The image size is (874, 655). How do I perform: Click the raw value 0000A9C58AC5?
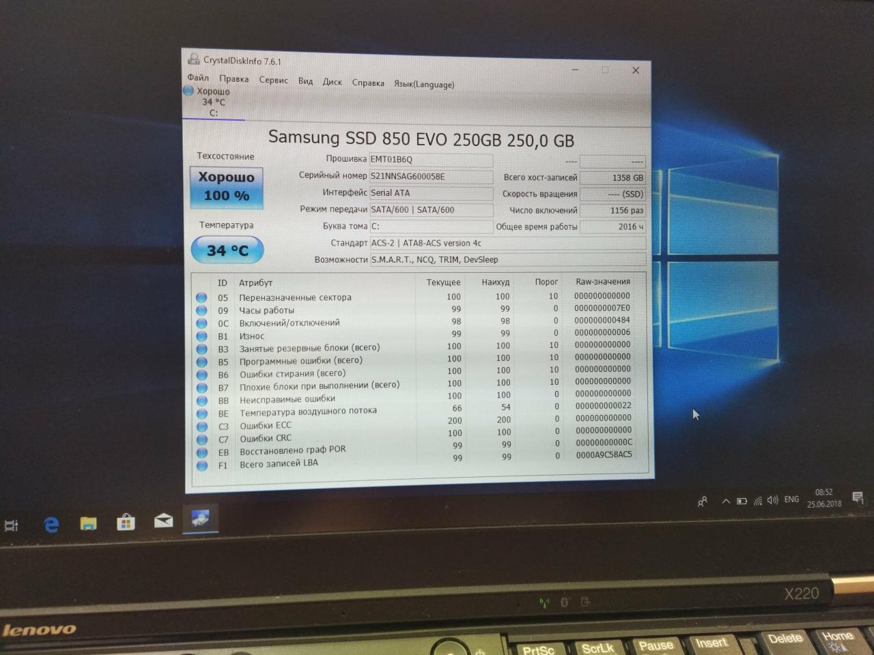point(604,454)
